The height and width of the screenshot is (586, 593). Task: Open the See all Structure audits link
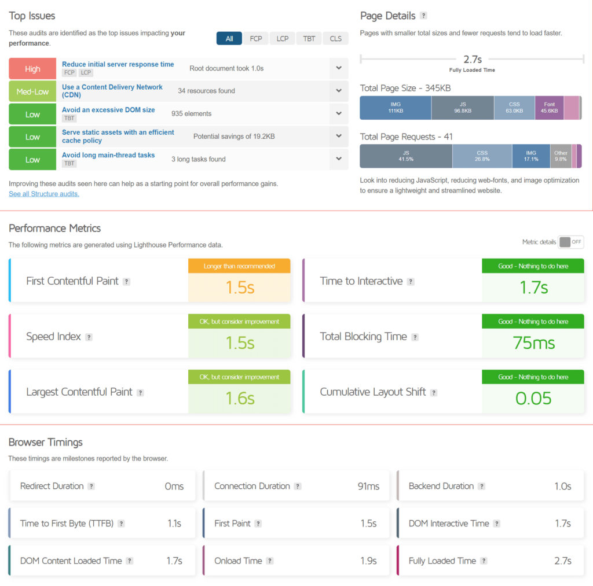pyautogui.click(x=43, y=194)
